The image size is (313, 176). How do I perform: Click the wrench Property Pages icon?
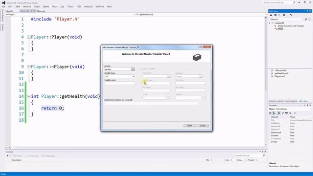pyautogui.click(x=295, y=113)
